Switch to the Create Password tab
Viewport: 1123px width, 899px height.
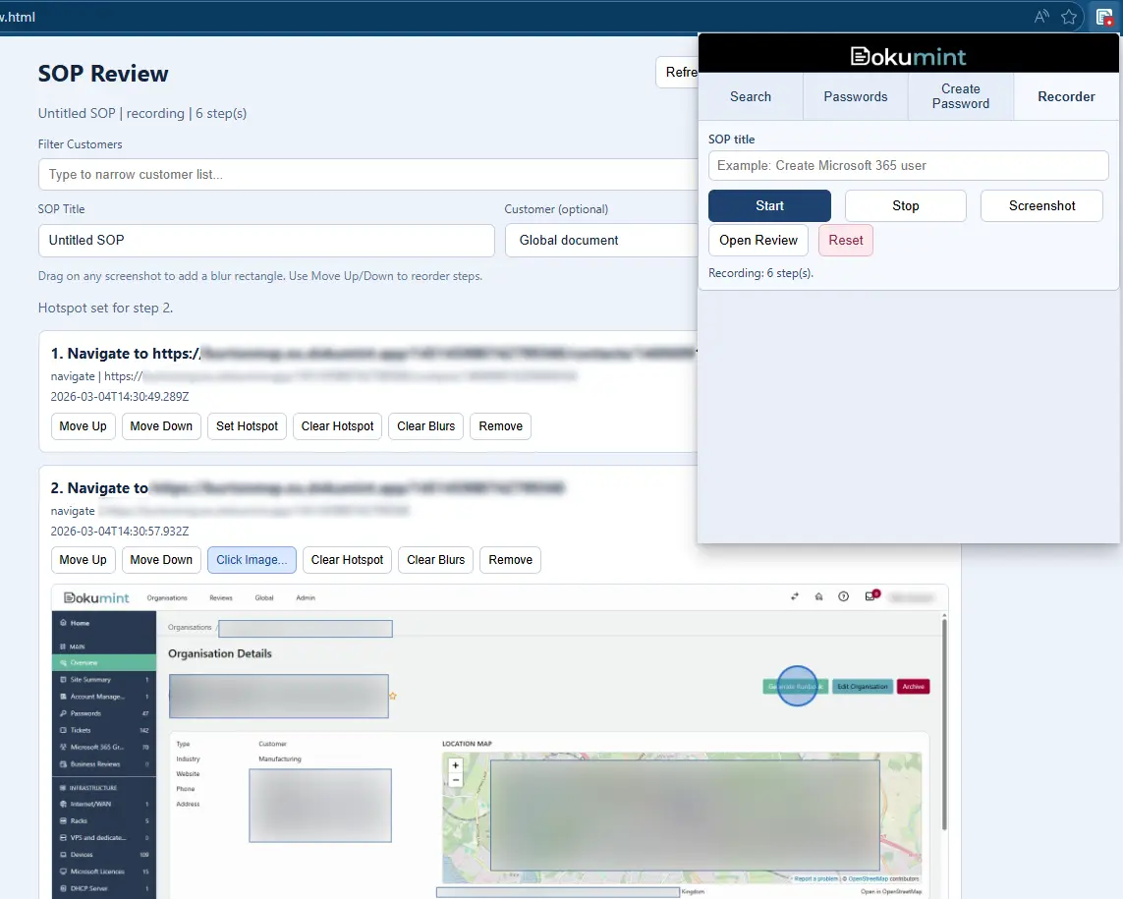click(960, 96)
